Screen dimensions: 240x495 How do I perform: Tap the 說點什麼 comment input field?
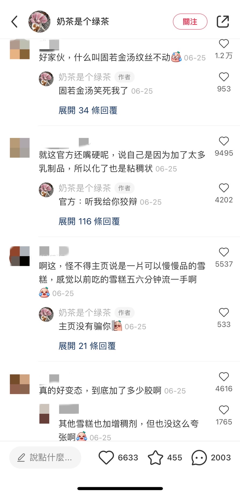coord(45,458)
